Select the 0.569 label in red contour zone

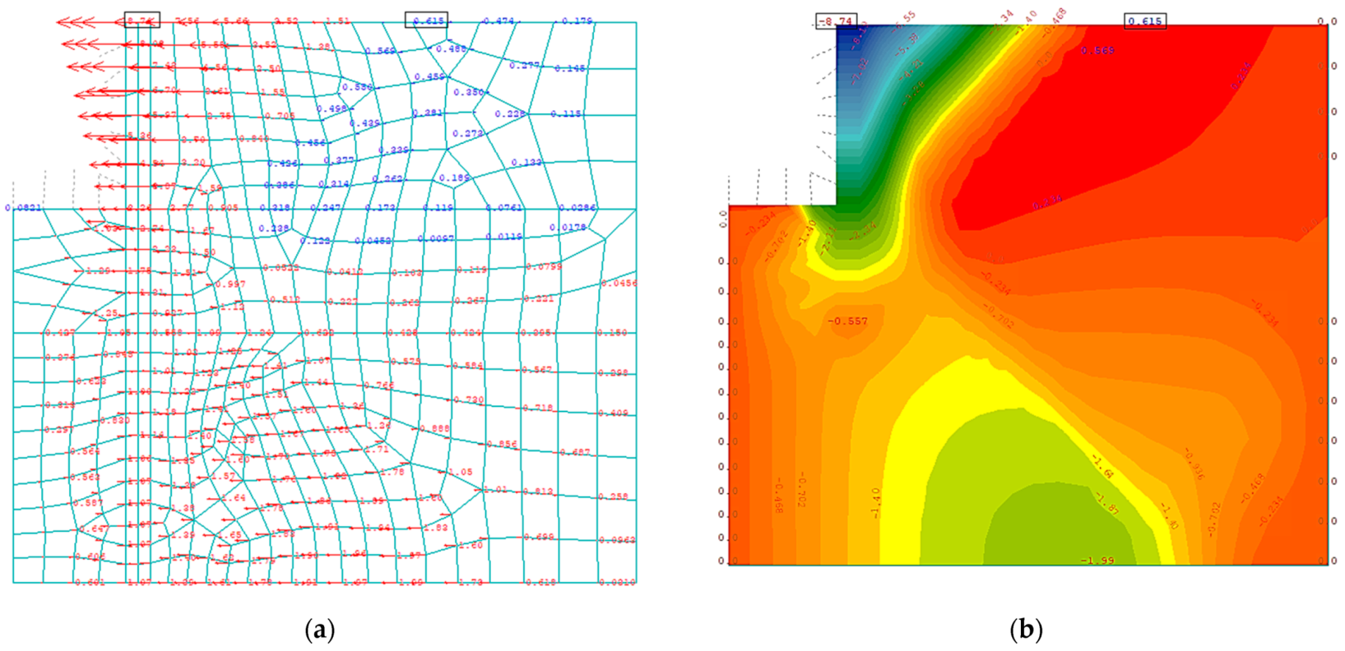click(1097, 51)
